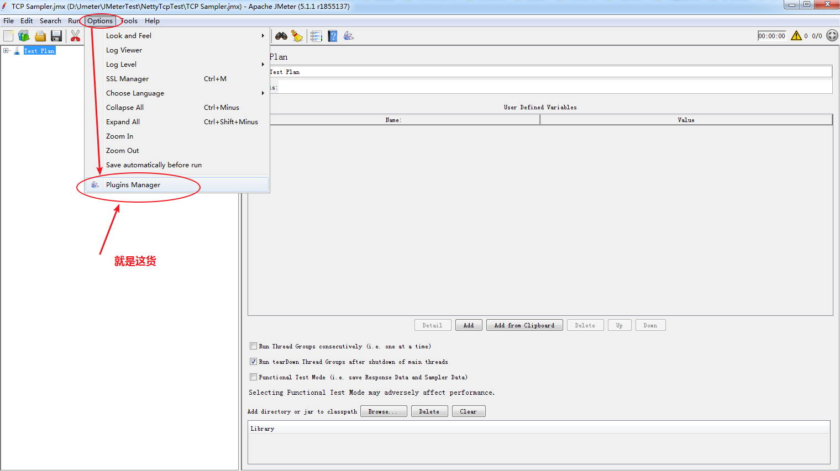This screenshot has width=840, height=471.
Task: Click the gray remote engine status icon
Action: click(832, 36)
